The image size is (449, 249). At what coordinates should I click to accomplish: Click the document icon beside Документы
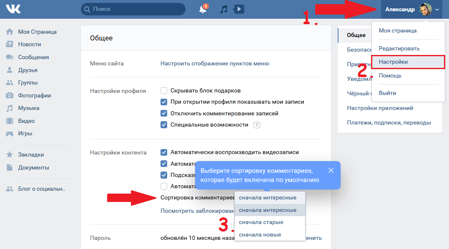pos(10,167)
